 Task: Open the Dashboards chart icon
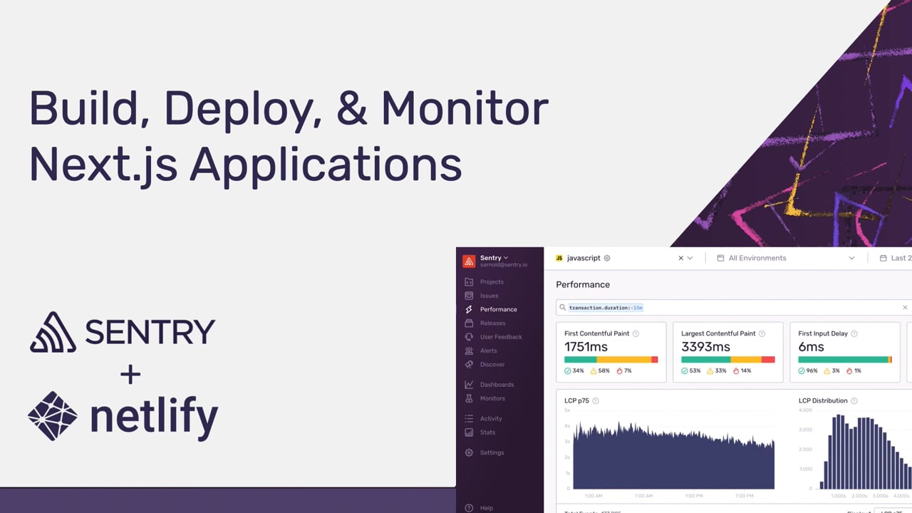[469, 385]
